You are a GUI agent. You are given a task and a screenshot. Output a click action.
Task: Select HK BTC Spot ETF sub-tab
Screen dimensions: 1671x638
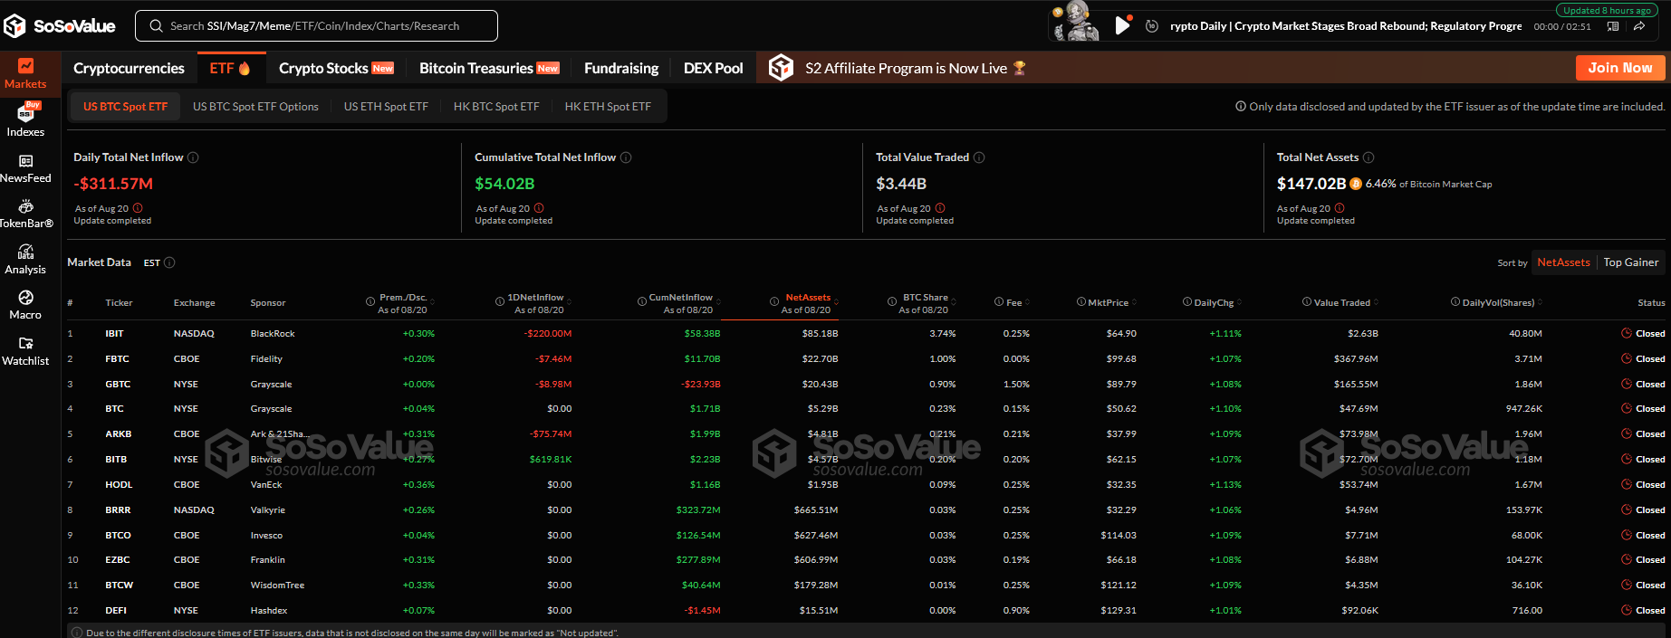496,107
